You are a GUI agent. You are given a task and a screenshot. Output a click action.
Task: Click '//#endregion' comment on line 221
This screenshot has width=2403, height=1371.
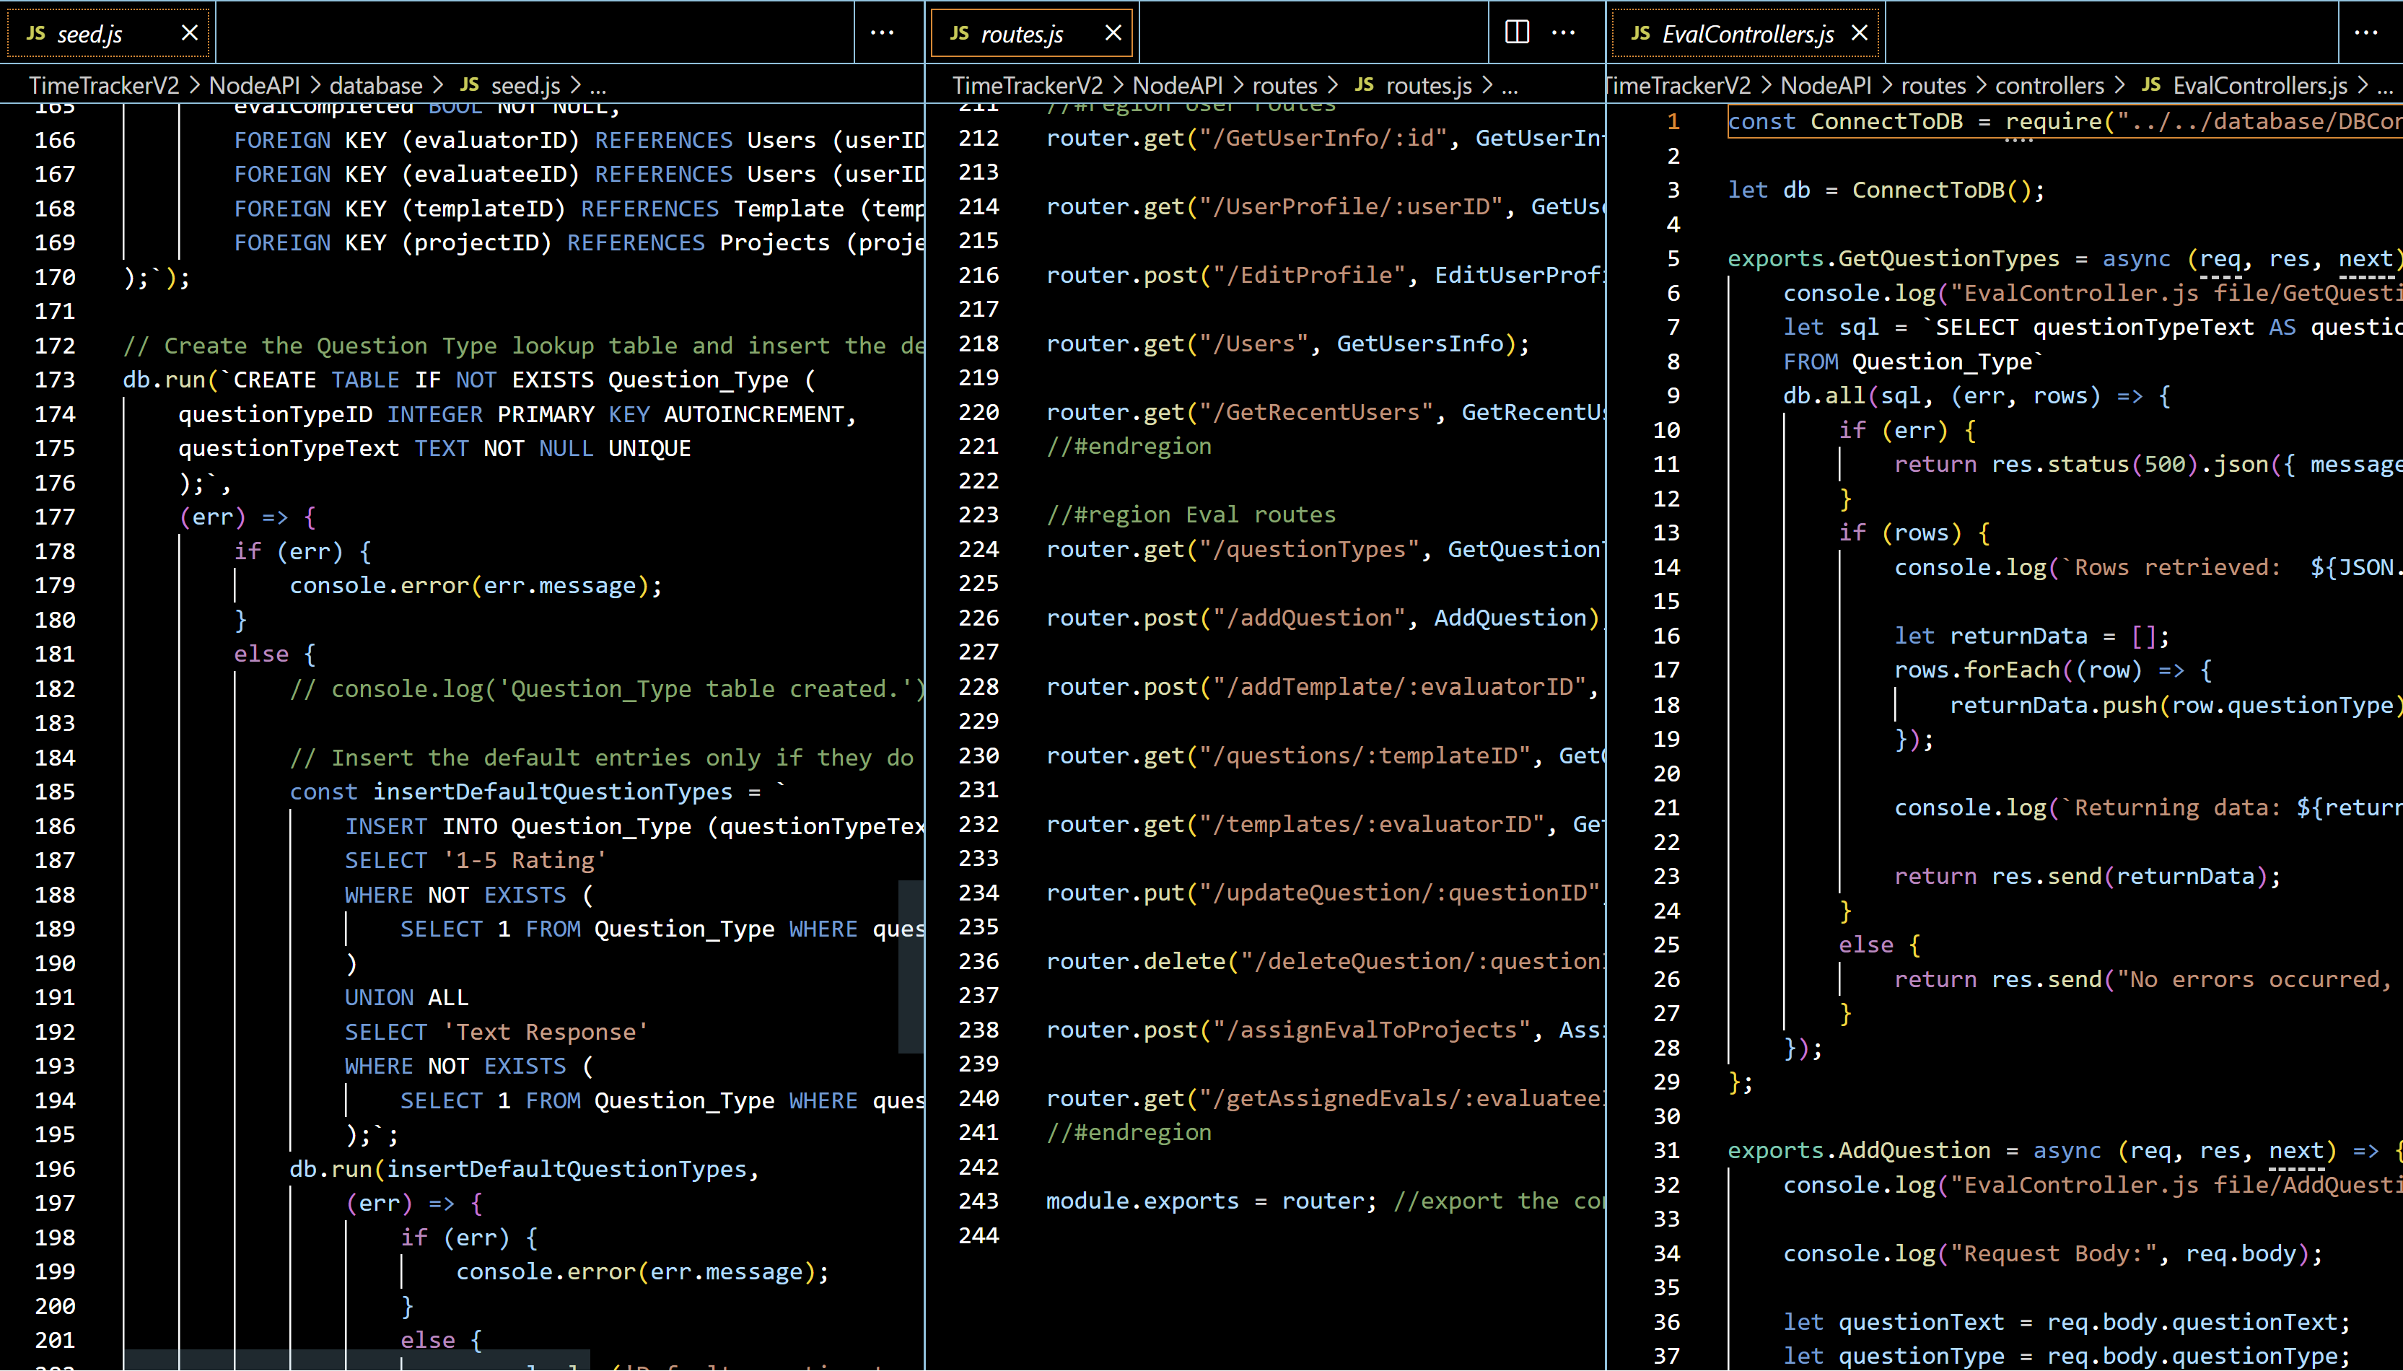pos(1128,447)
